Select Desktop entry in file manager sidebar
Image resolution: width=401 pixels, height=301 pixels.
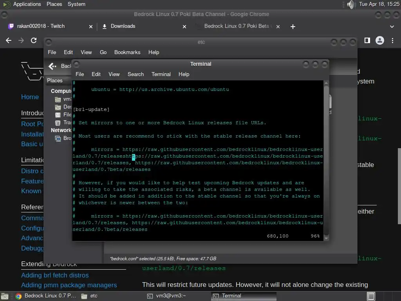(63, 107)
